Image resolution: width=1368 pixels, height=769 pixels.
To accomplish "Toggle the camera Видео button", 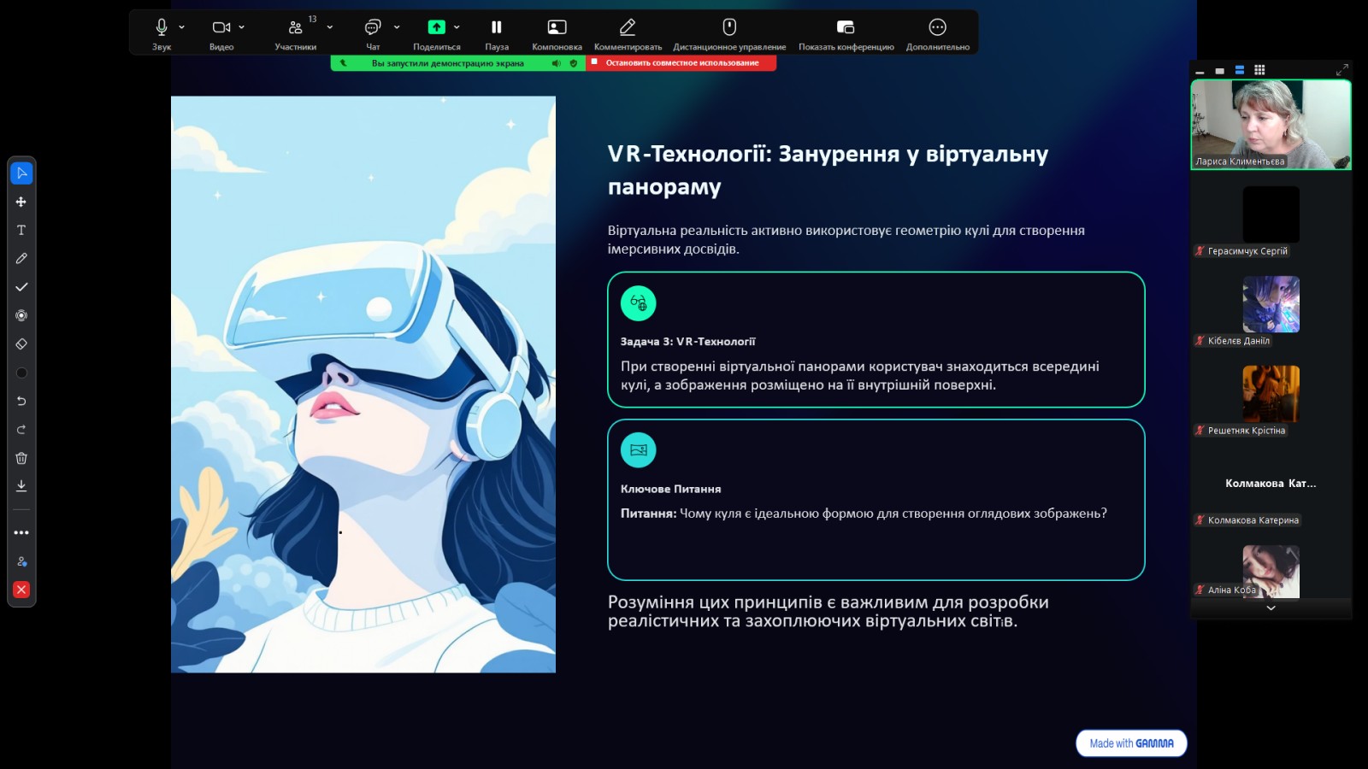I will click(x=221, y=32).
